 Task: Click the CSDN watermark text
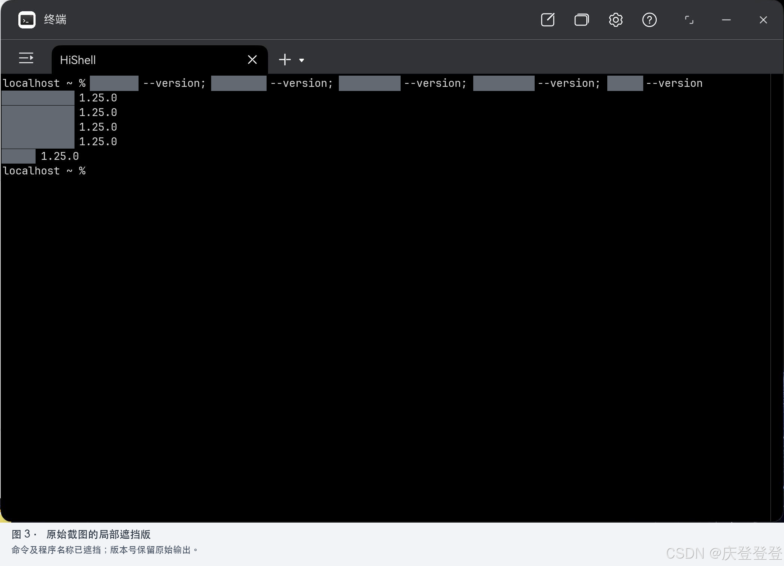tap(724, 553)
